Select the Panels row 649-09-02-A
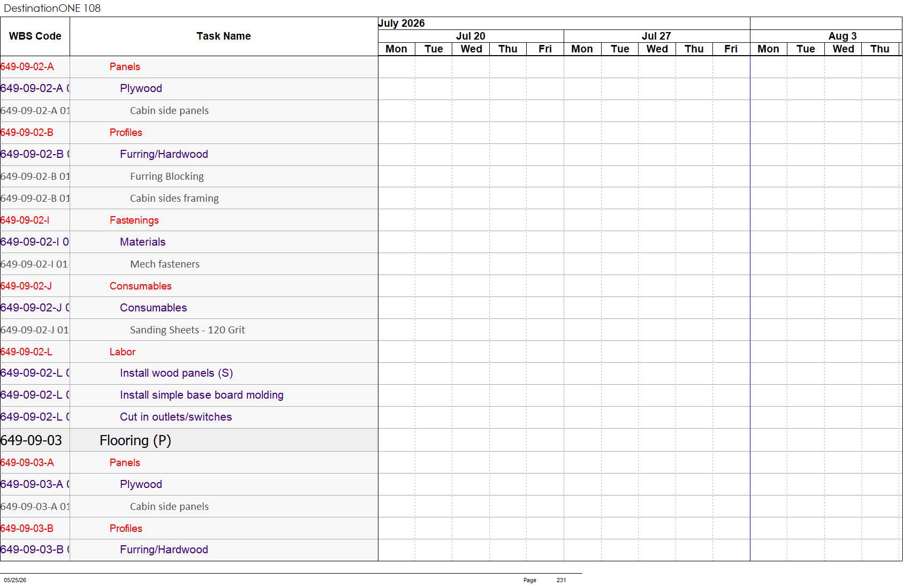903x587 pixels. (x=189, y=67)
